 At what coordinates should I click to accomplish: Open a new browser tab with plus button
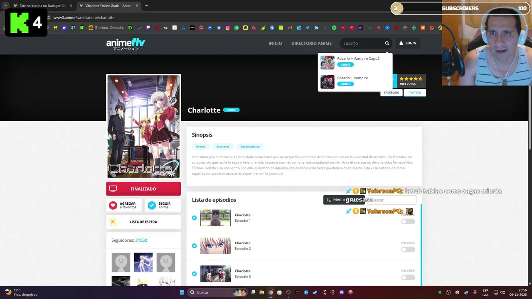pos(147,6)
